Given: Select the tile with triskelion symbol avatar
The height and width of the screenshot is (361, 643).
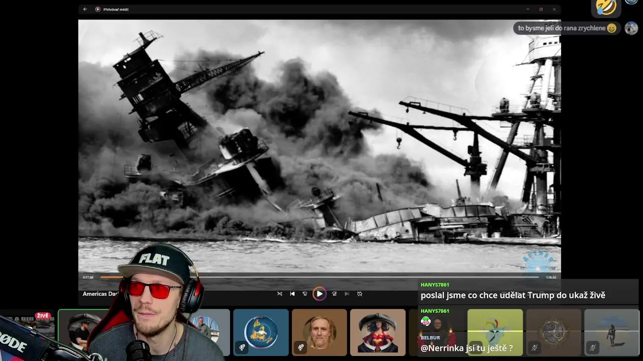Looking at the screenshot, I should (x=554, y=332).
